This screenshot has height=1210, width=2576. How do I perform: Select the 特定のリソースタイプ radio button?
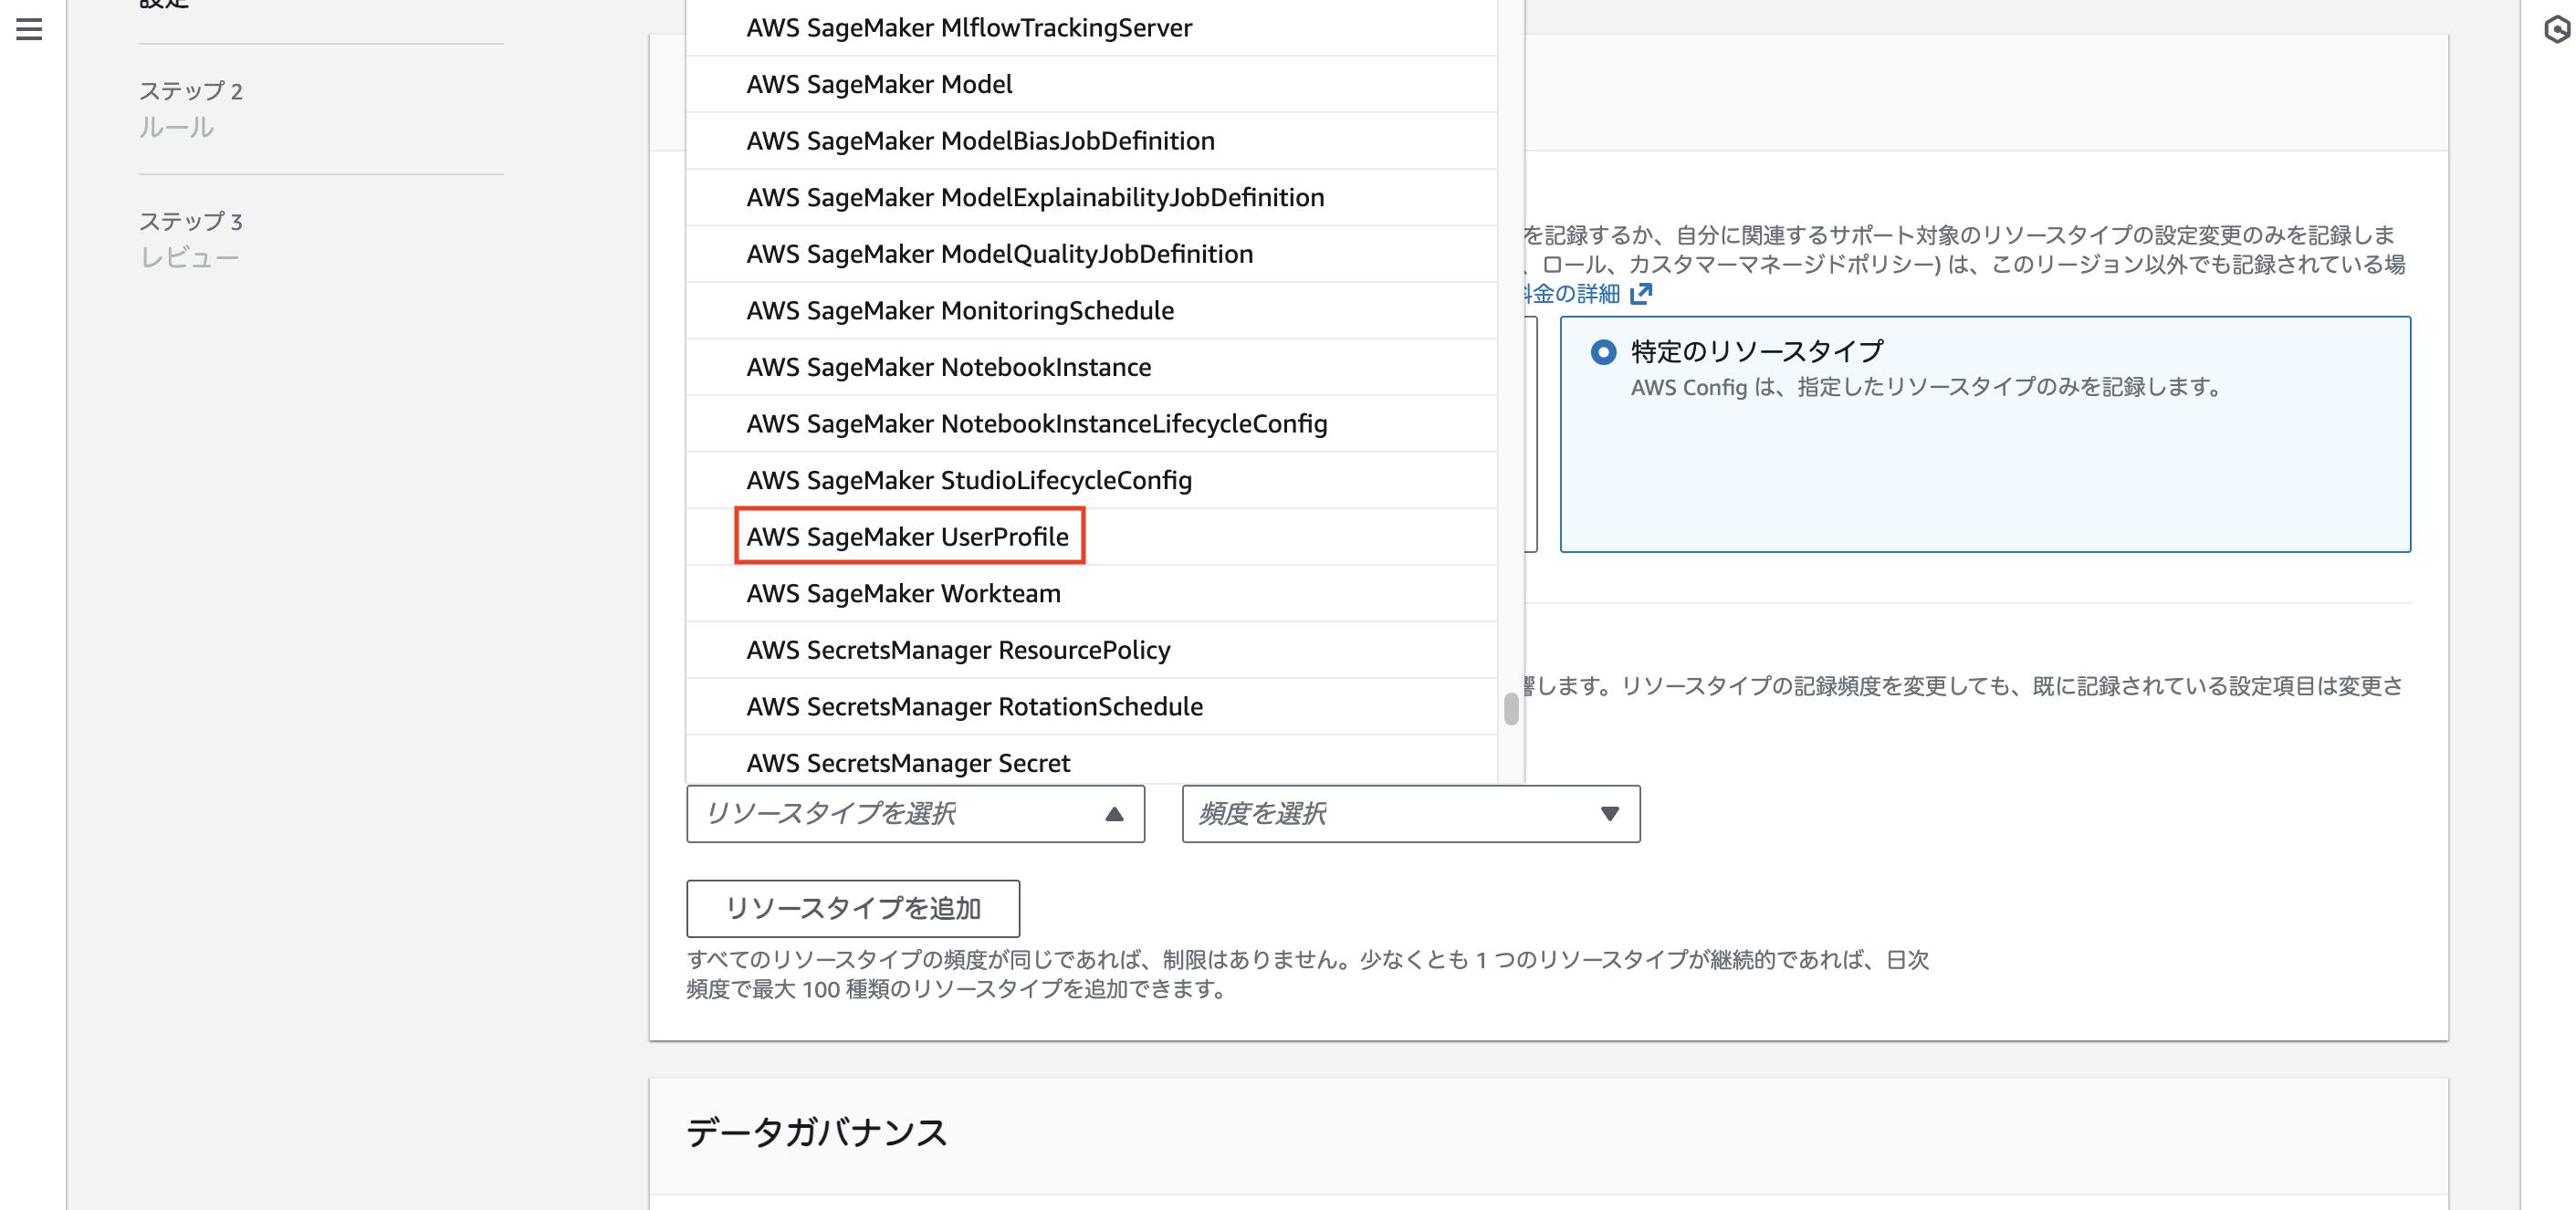point(1604,351)
